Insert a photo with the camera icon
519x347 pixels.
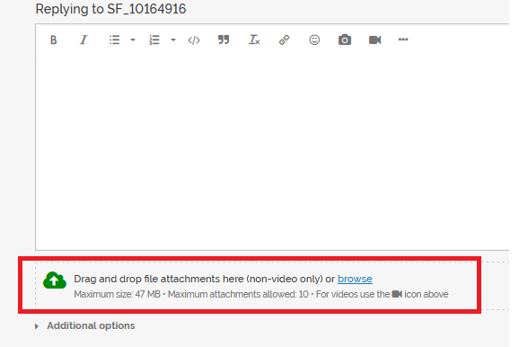click(345, 40)
